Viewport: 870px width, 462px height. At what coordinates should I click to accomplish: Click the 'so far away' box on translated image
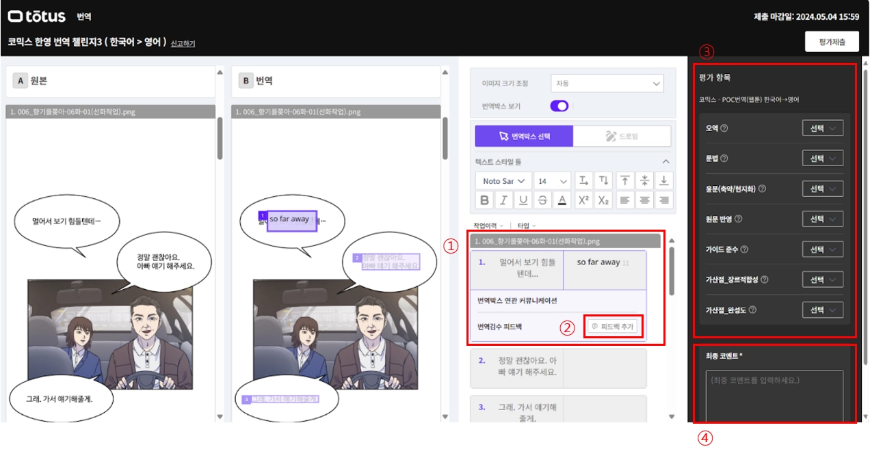point(291,220)
